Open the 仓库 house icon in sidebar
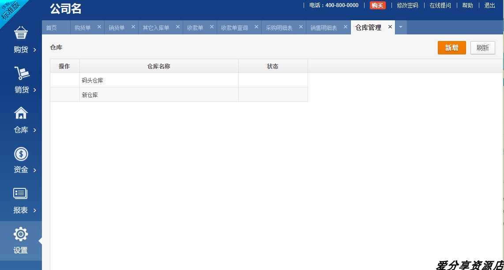The image size is (504, 270). [21, 113]
